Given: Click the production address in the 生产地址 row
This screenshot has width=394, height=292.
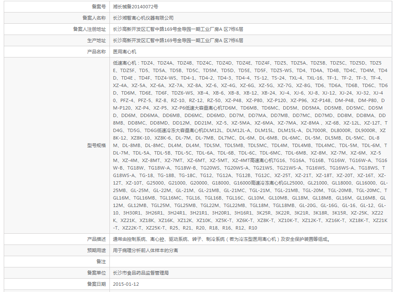Looking at the screenshot, I should click(178, 40).
